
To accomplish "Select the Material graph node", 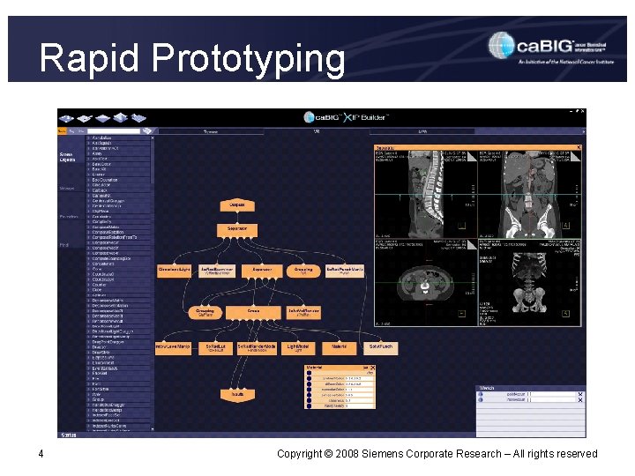I will click(339, 348).
